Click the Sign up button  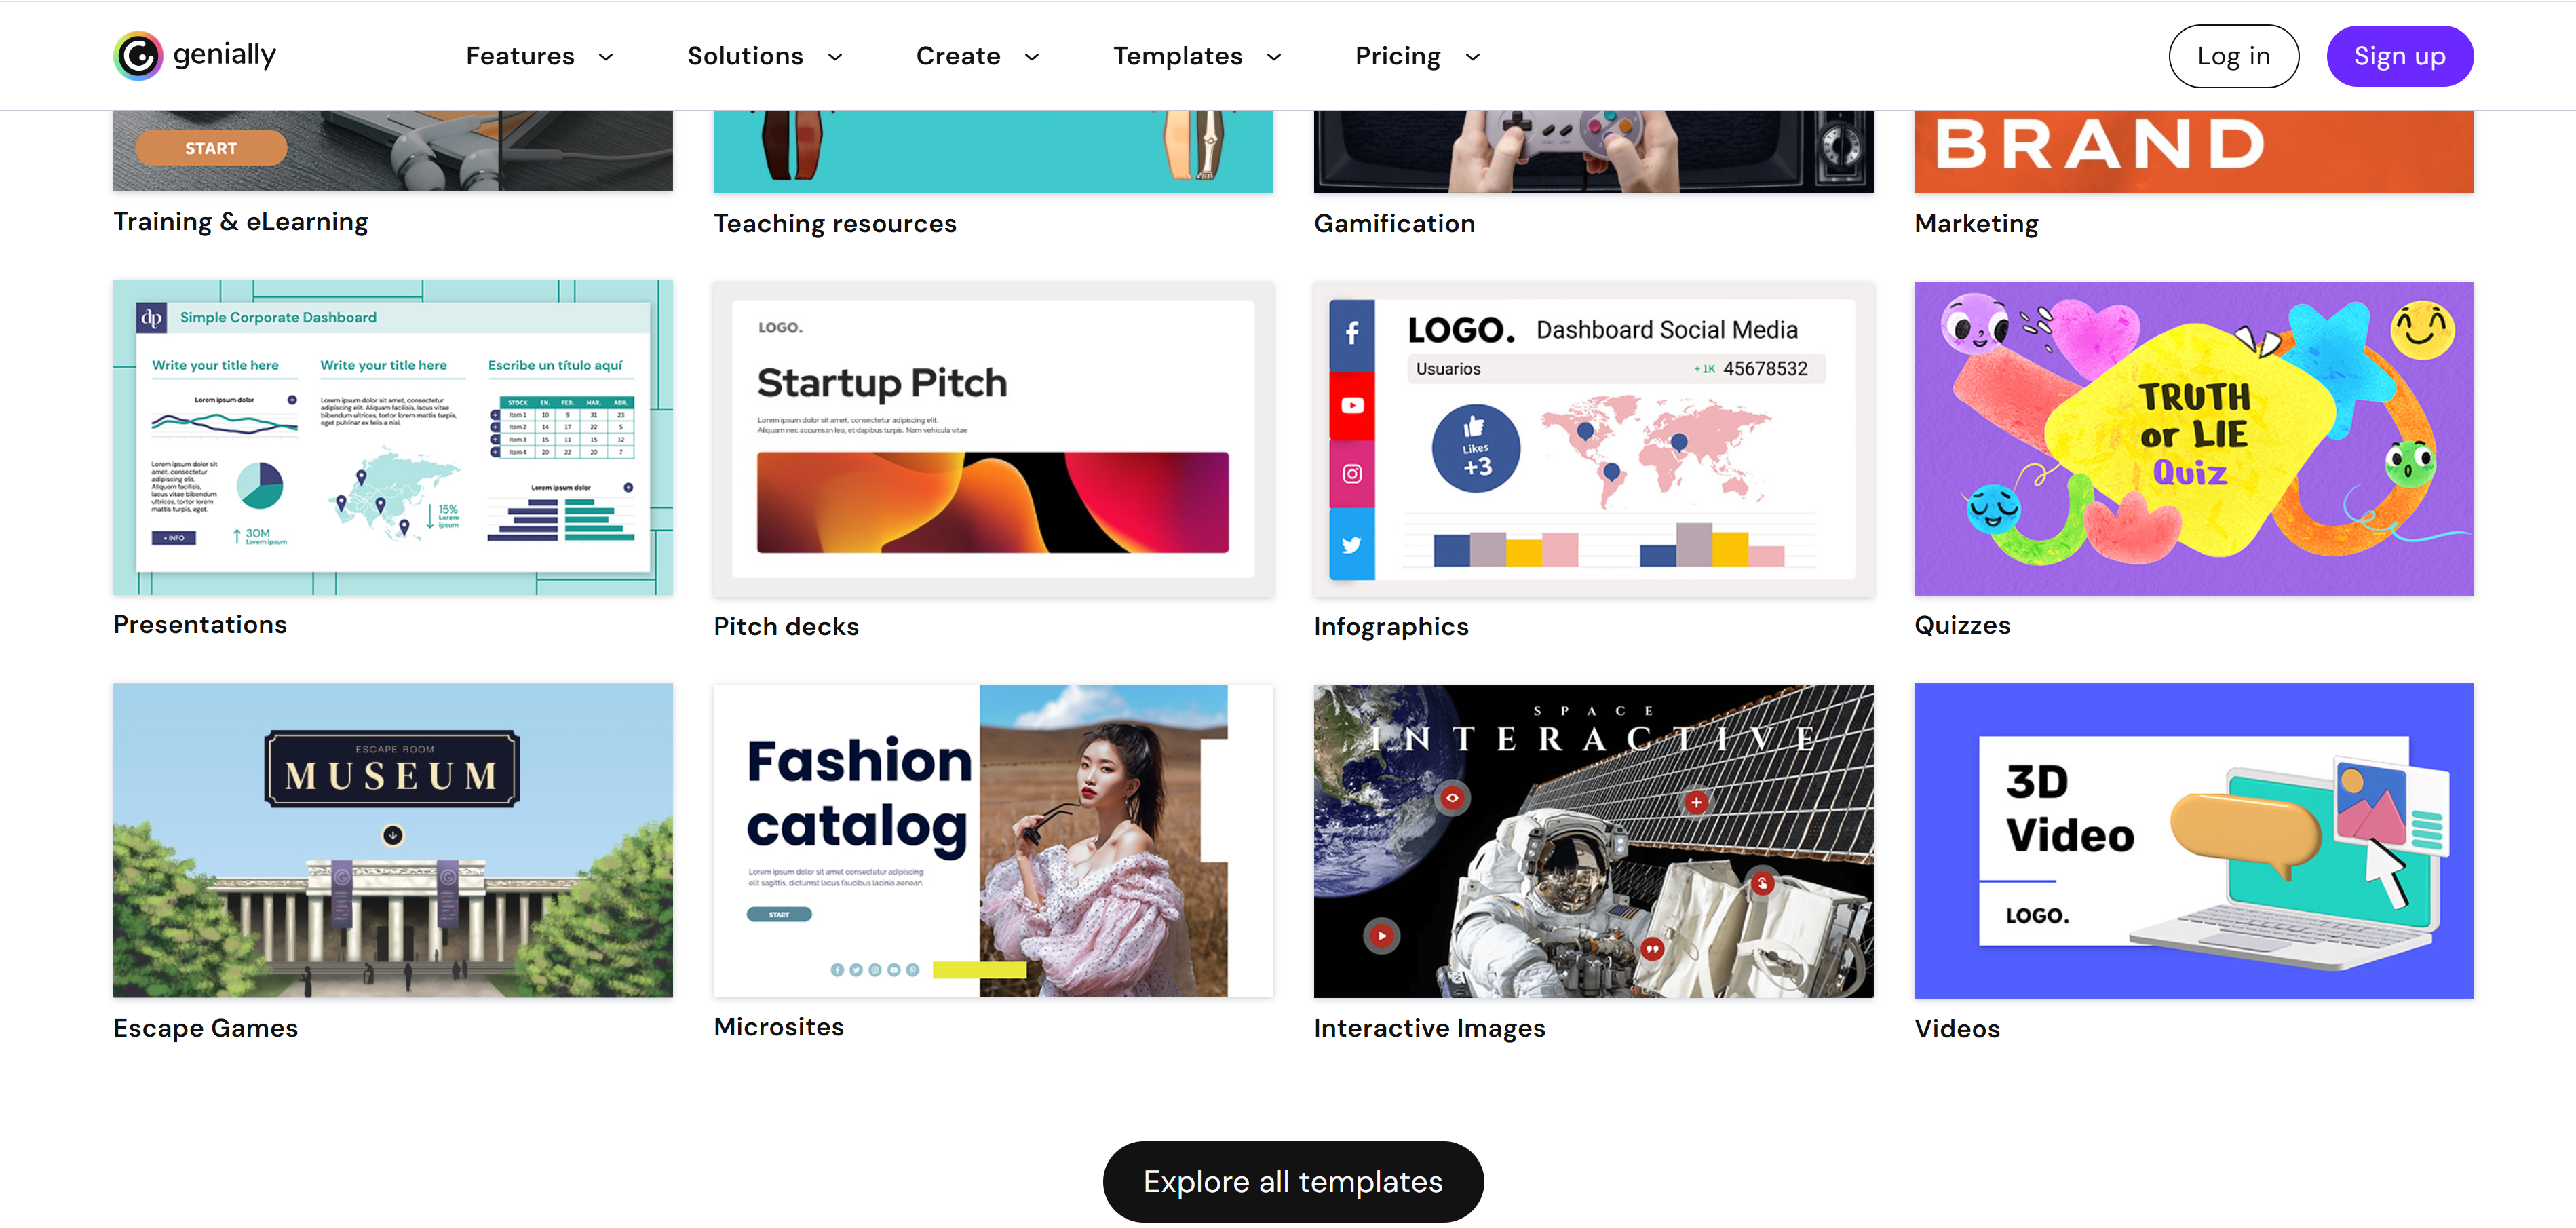pos(2399,56)
